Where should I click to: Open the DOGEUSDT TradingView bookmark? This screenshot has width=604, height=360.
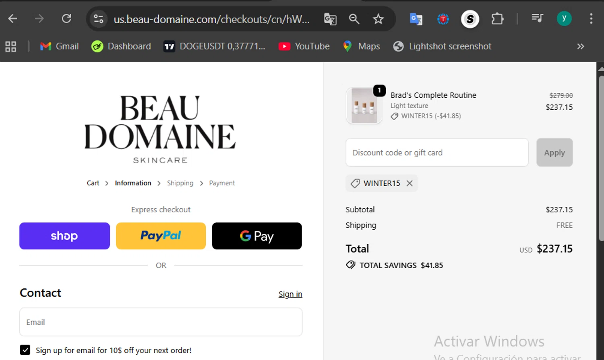[214, 46]
